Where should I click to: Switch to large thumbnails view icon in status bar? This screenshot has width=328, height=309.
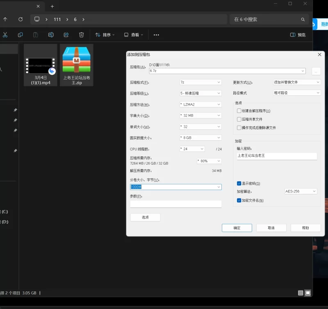308,293
